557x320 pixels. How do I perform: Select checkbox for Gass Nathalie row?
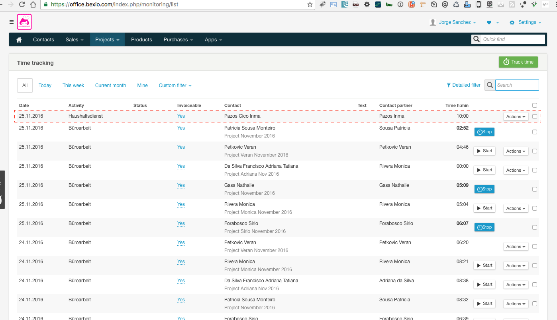[x=535, y=189]
